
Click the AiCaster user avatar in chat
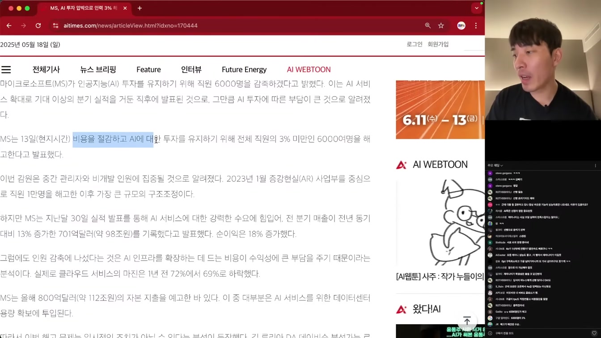point(490,255)
